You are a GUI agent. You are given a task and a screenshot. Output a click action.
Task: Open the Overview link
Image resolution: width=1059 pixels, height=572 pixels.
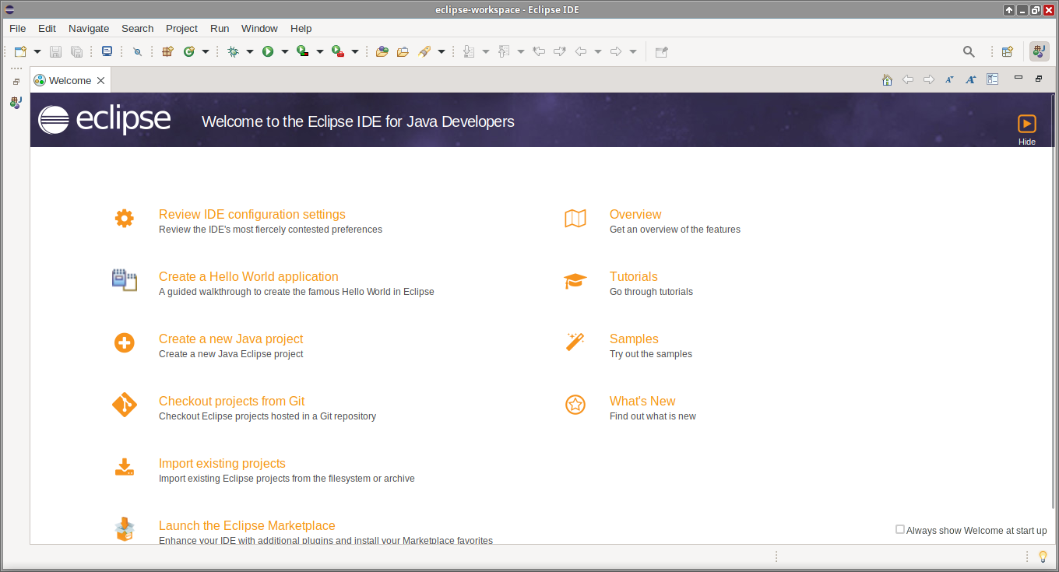pos(635,214)
